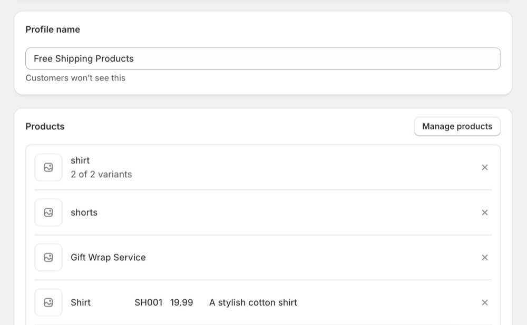
Task: Click the Products section heading
Action: [45, 126]
